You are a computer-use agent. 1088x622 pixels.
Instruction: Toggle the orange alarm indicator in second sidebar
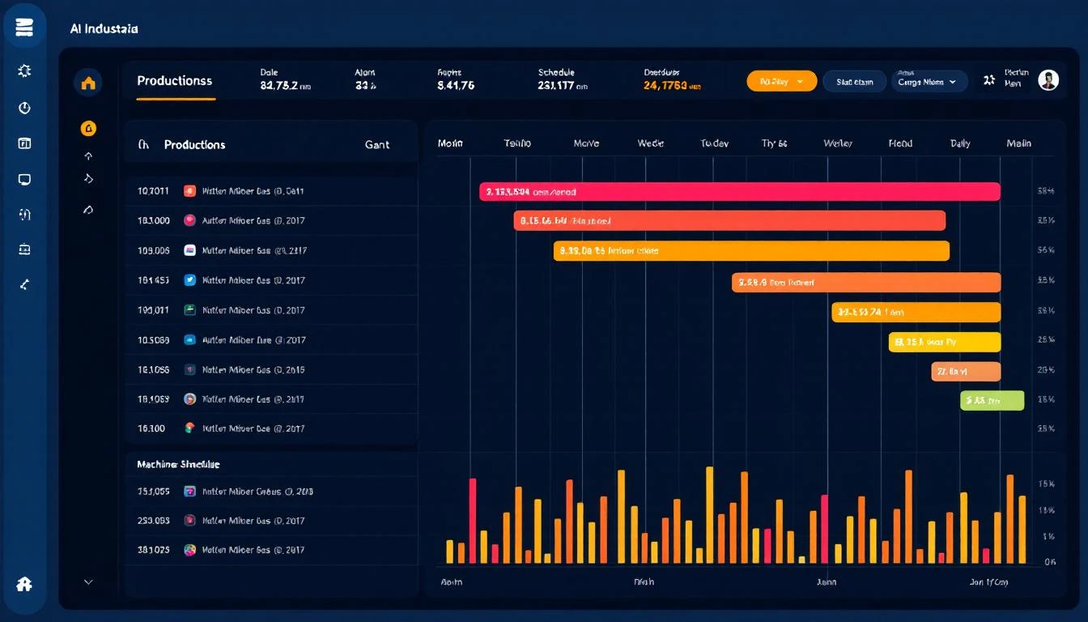88,128
